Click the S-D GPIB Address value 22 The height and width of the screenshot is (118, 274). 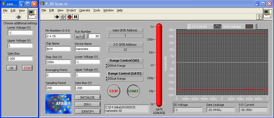[125, 49]
